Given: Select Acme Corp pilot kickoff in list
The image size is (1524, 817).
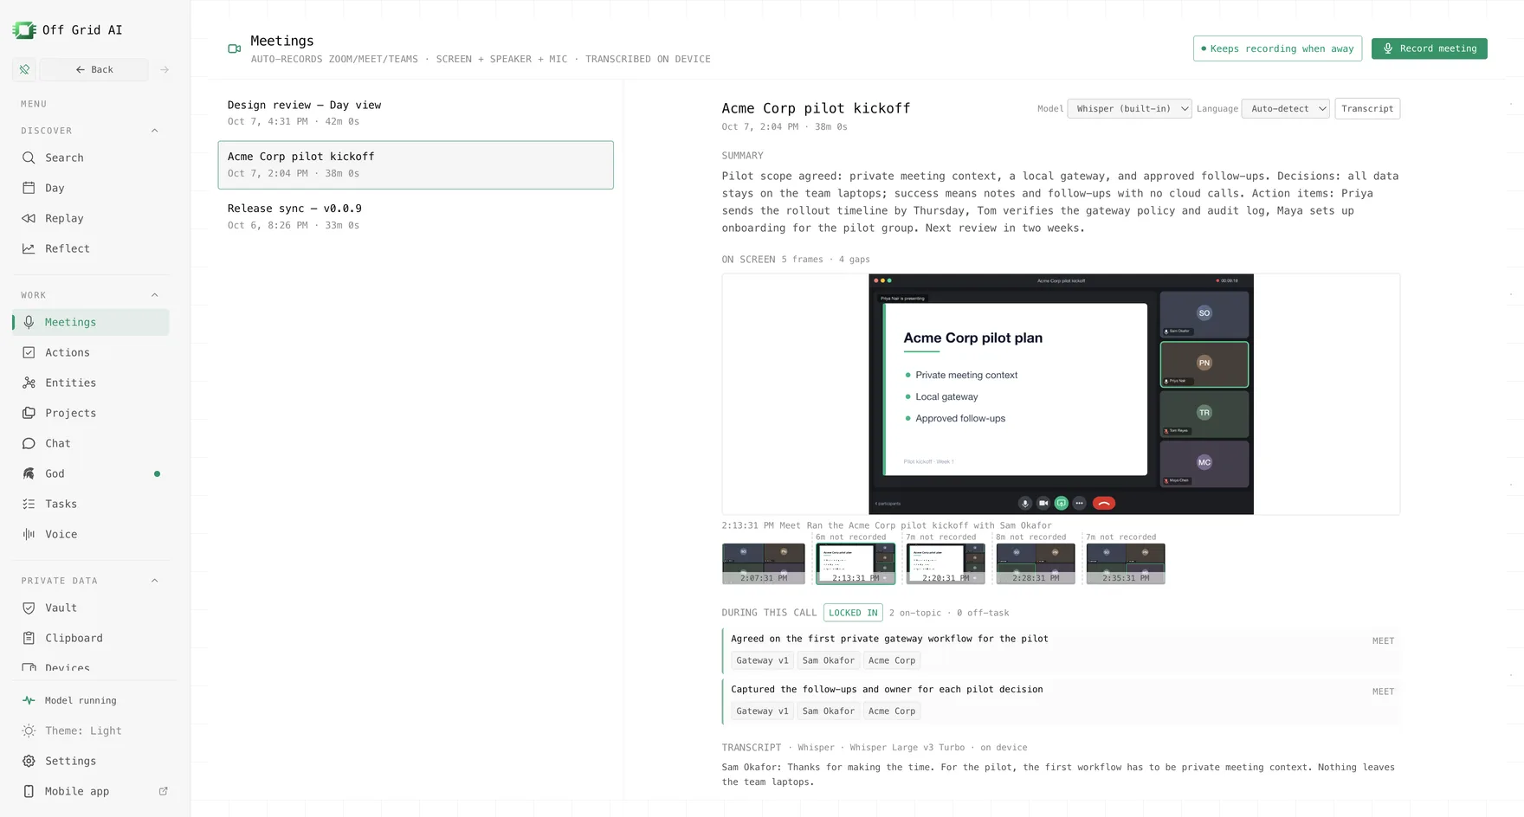Looking at the screenshot, I should pyautogui.click(x=416, y=164).
